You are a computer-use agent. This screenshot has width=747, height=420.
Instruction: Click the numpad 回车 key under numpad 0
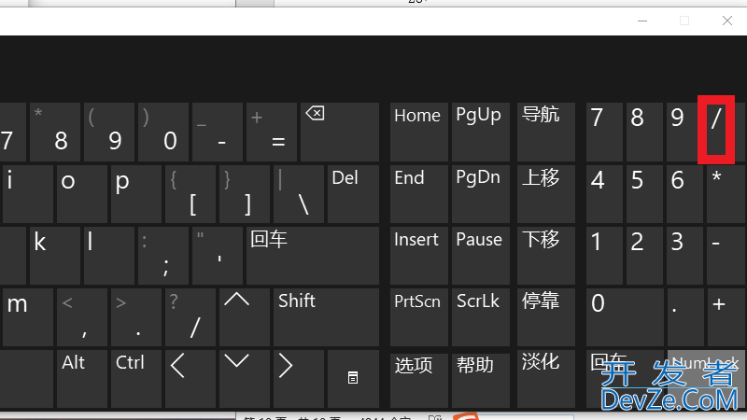625,379
